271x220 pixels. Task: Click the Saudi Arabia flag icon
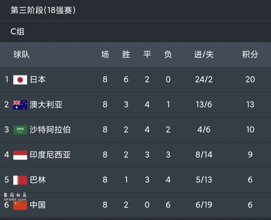(20, 130)
